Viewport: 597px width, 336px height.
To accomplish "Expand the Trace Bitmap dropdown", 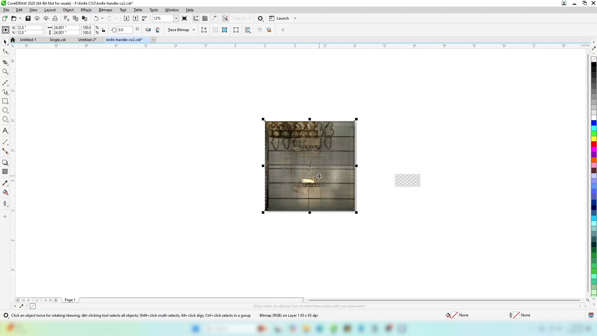I will [x=194, y=30].
